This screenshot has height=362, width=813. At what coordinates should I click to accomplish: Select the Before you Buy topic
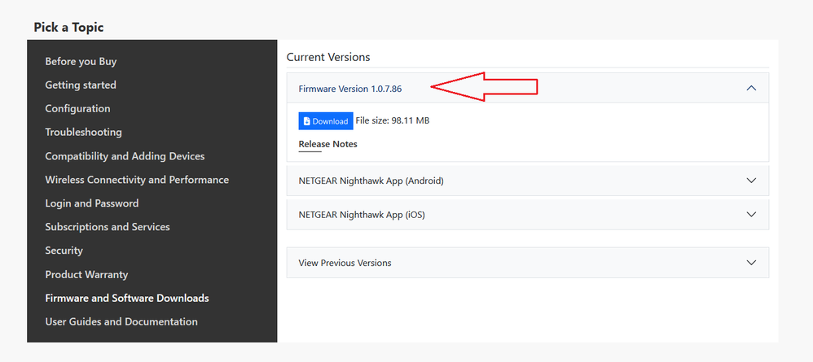pyautogui.click(x=81, y=61)
